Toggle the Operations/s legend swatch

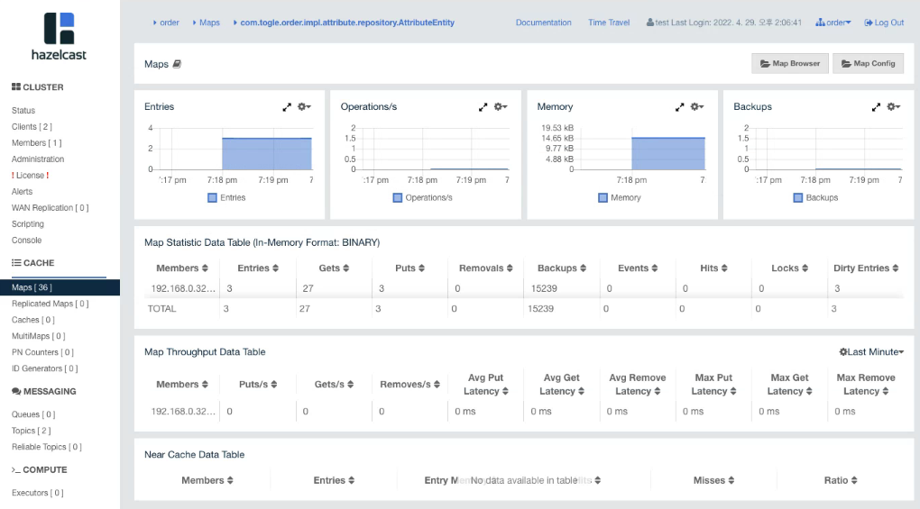tap(397, 198)
